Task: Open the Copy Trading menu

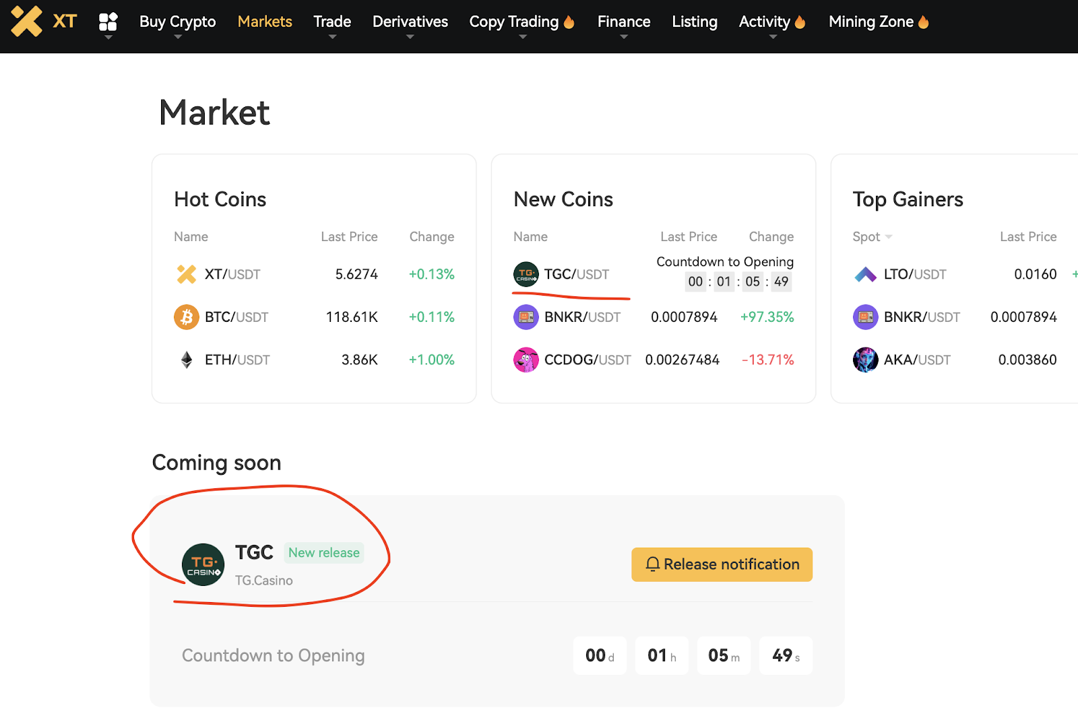Action: pos(514,22)
